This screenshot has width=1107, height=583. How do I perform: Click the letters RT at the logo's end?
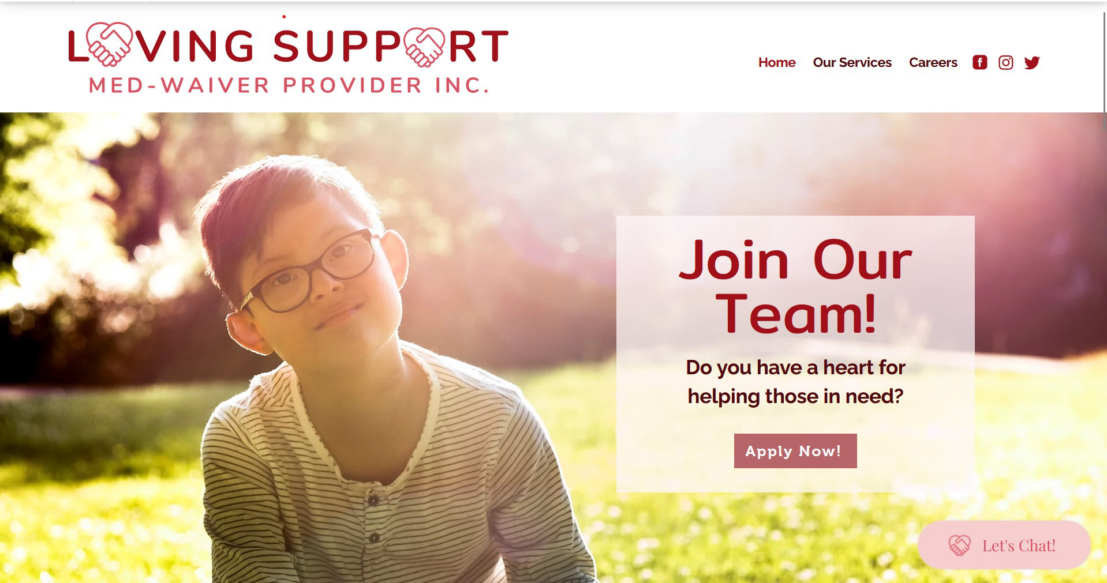pos(478,46)
